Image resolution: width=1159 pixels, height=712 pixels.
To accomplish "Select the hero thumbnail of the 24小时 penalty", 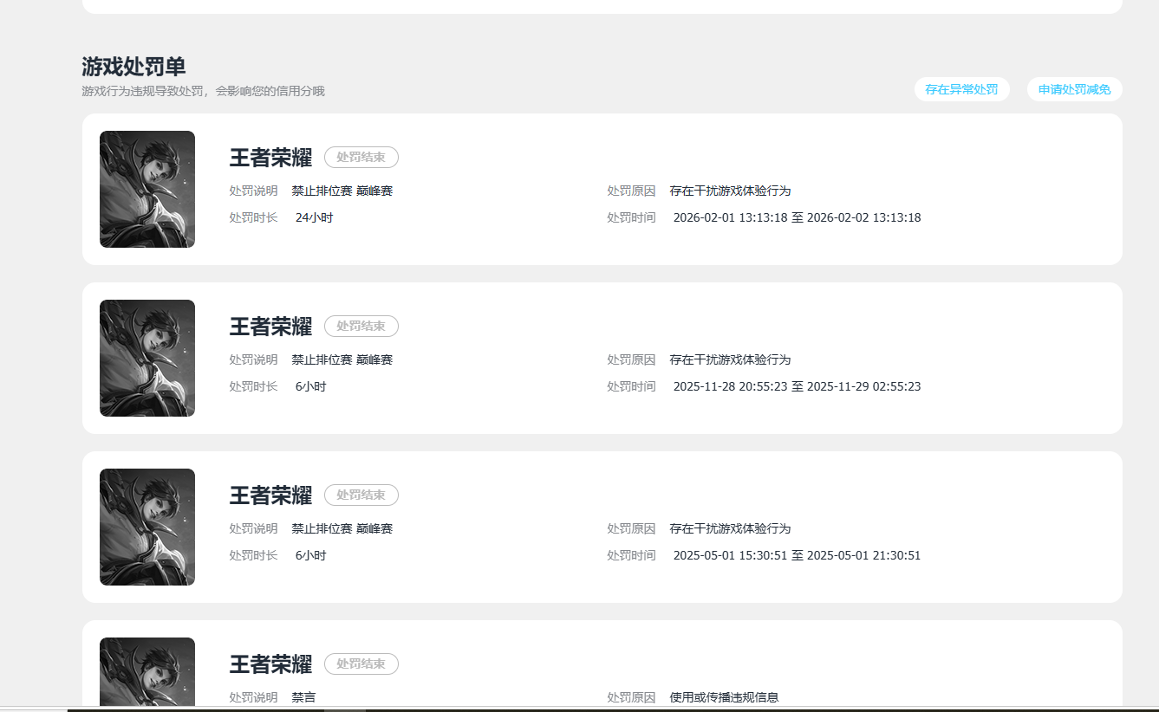I will point(147,189).
